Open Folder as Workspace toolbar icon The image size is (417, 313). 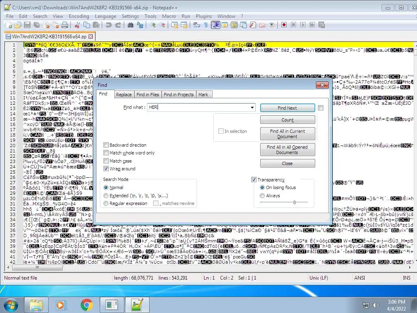pos(262,25)
